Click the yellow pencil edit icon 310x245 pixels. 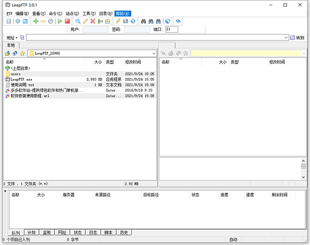pos(85,21)
